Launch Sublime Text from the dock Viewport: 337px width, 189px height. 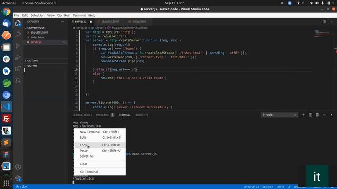pyautogui.click(x=6, y=142)
